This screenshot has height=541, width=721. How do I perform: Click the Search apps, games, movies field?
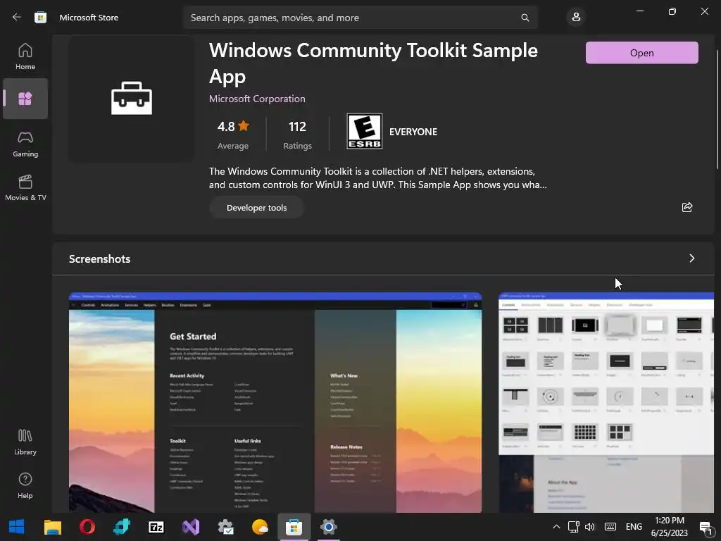coord(360,18)
